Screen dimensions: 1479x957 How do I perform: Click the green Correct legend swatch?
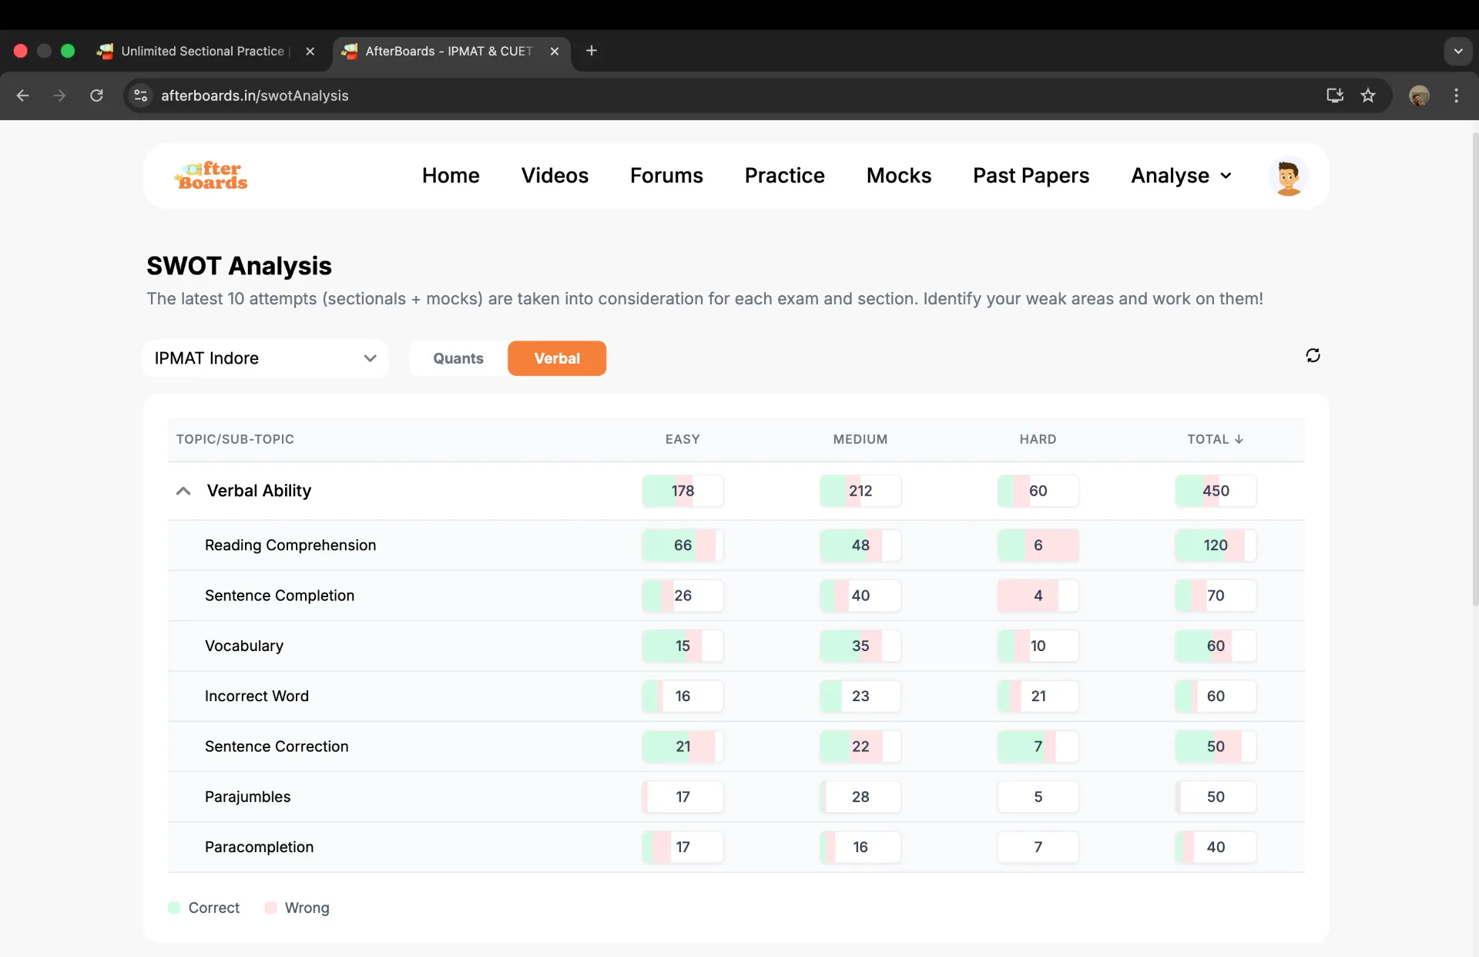(x=174, y=908)
